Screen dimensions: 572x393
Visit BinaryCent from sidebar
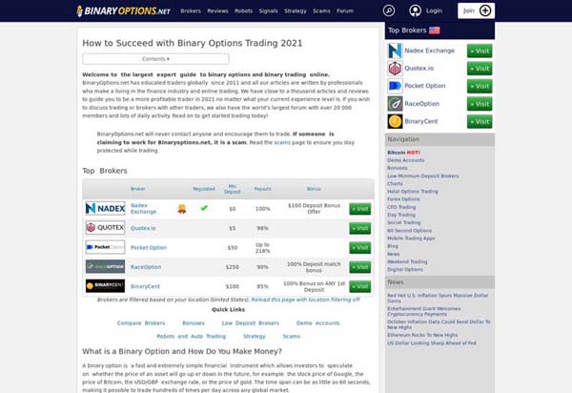(x=480, y=121)
